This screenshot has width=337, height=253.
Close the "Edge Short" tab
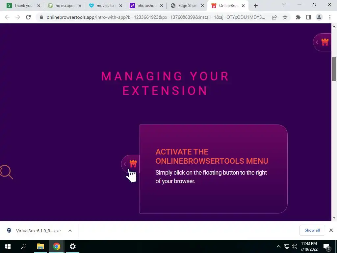pyautogui.click(x=202, y=6)
